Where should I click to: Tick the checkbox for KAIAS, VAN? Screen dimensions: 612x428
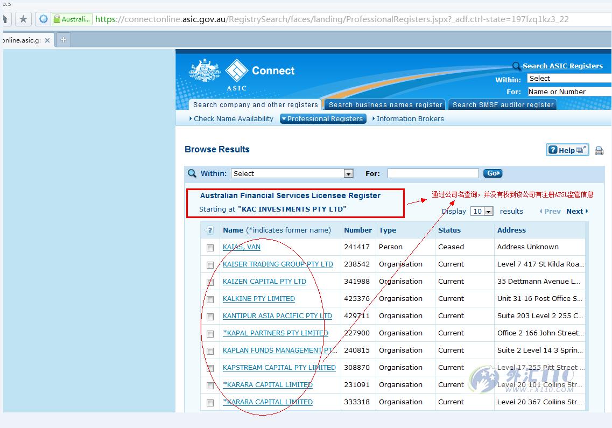(x=210, y=248)
